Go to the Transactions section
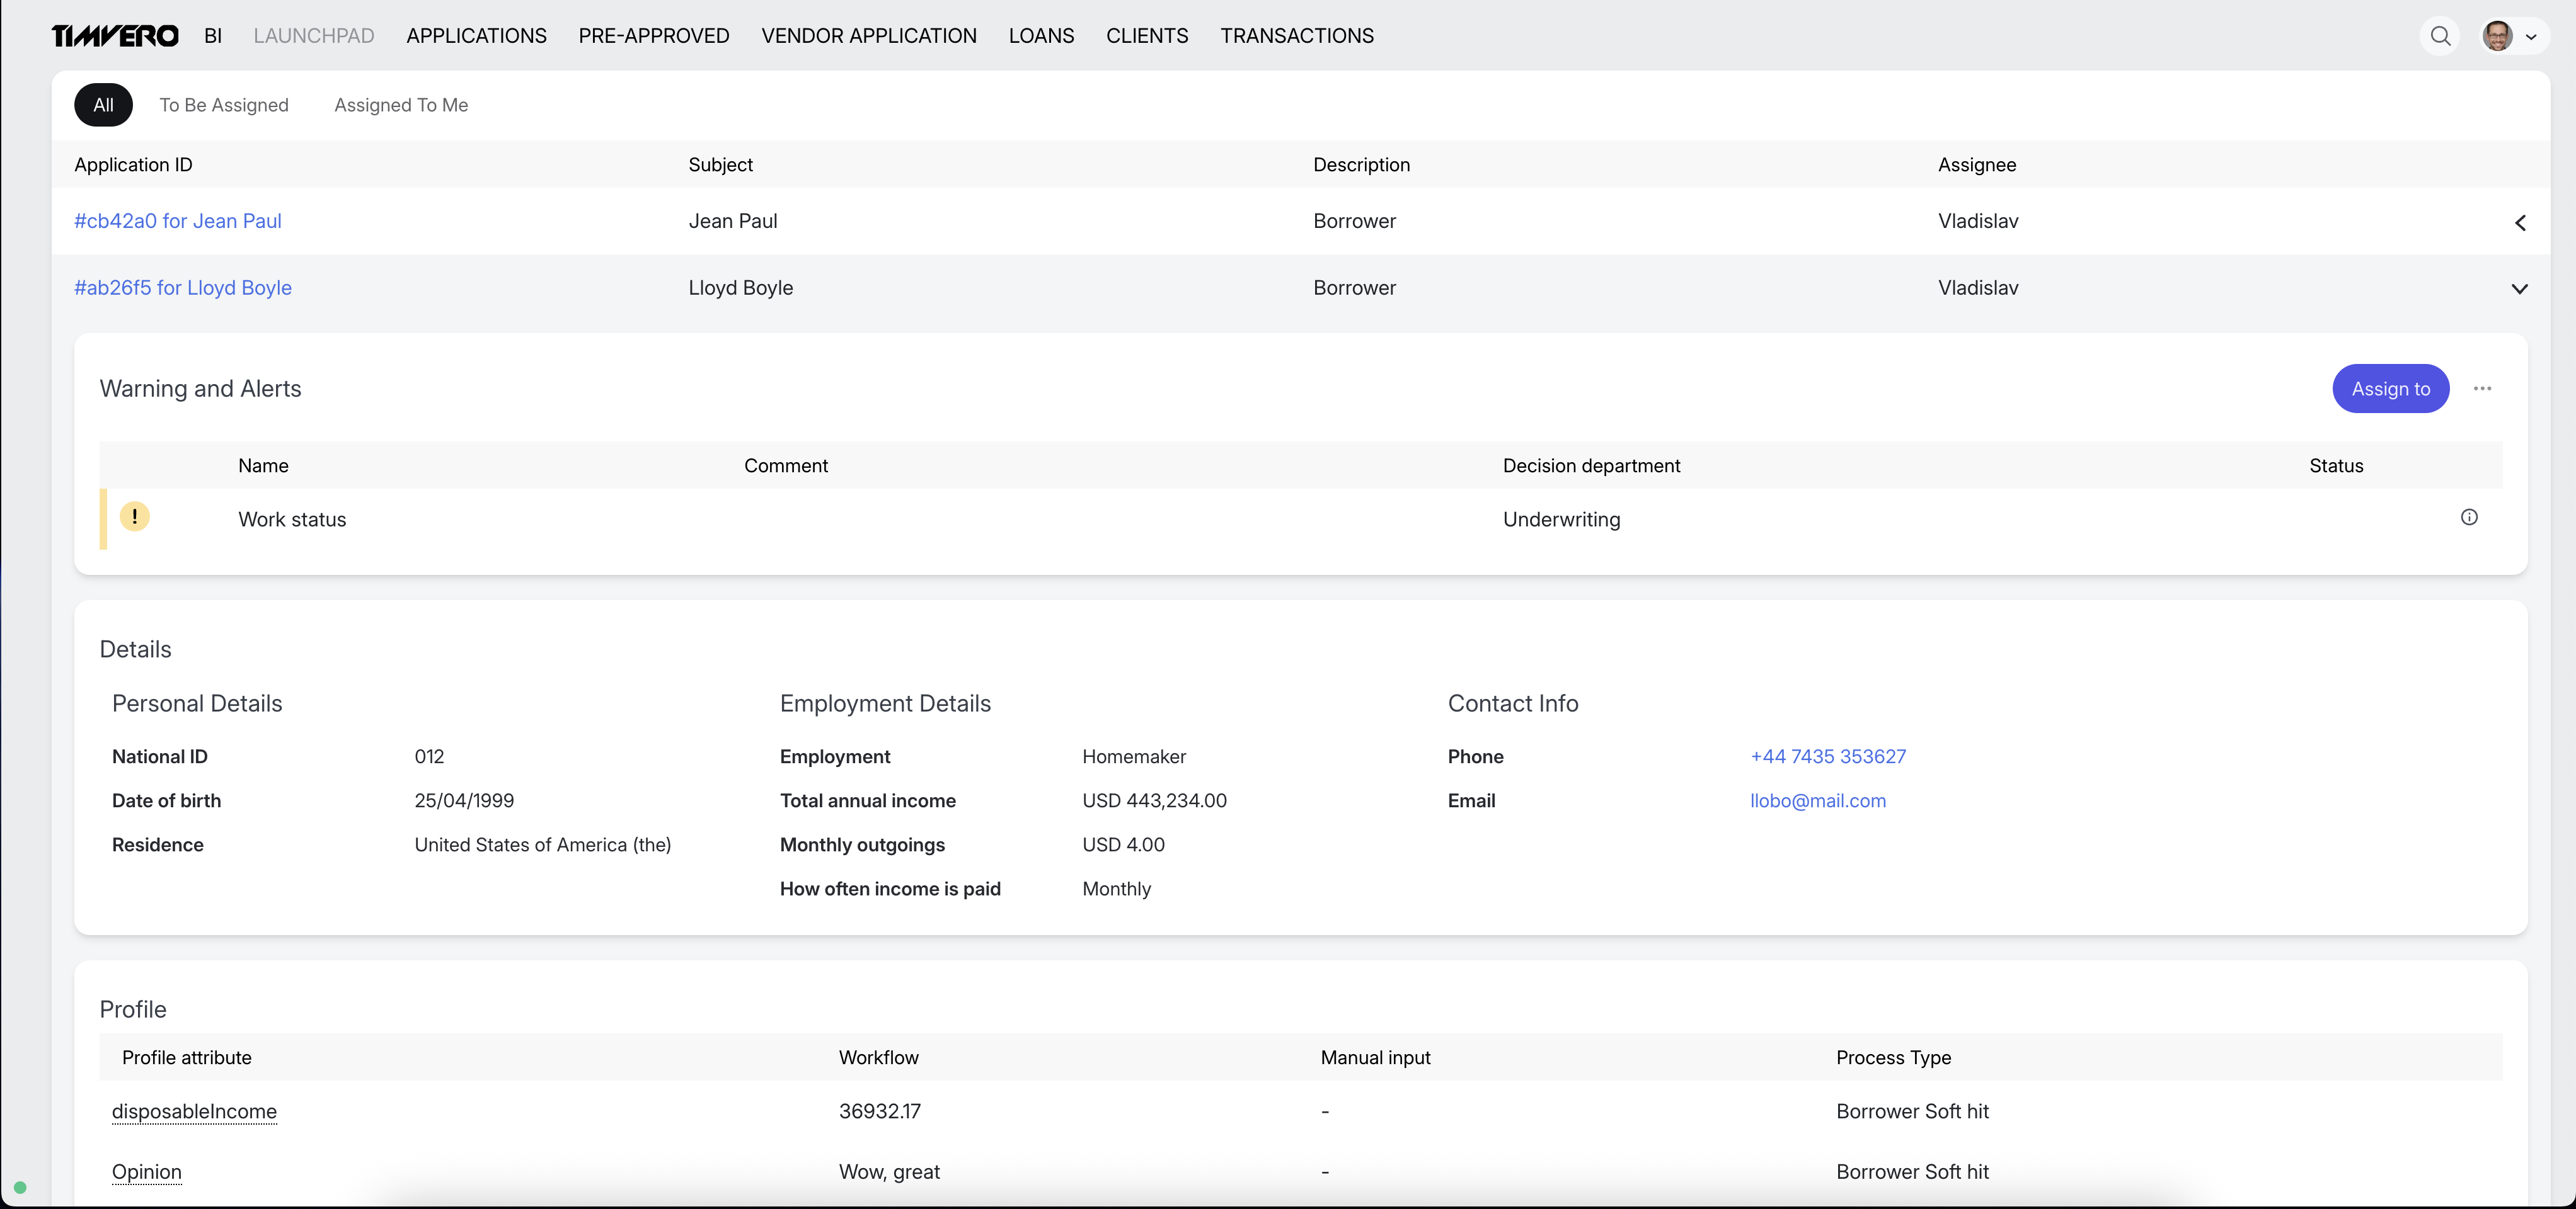This screenshot has width=2576, height=1209. (1297, 36)
